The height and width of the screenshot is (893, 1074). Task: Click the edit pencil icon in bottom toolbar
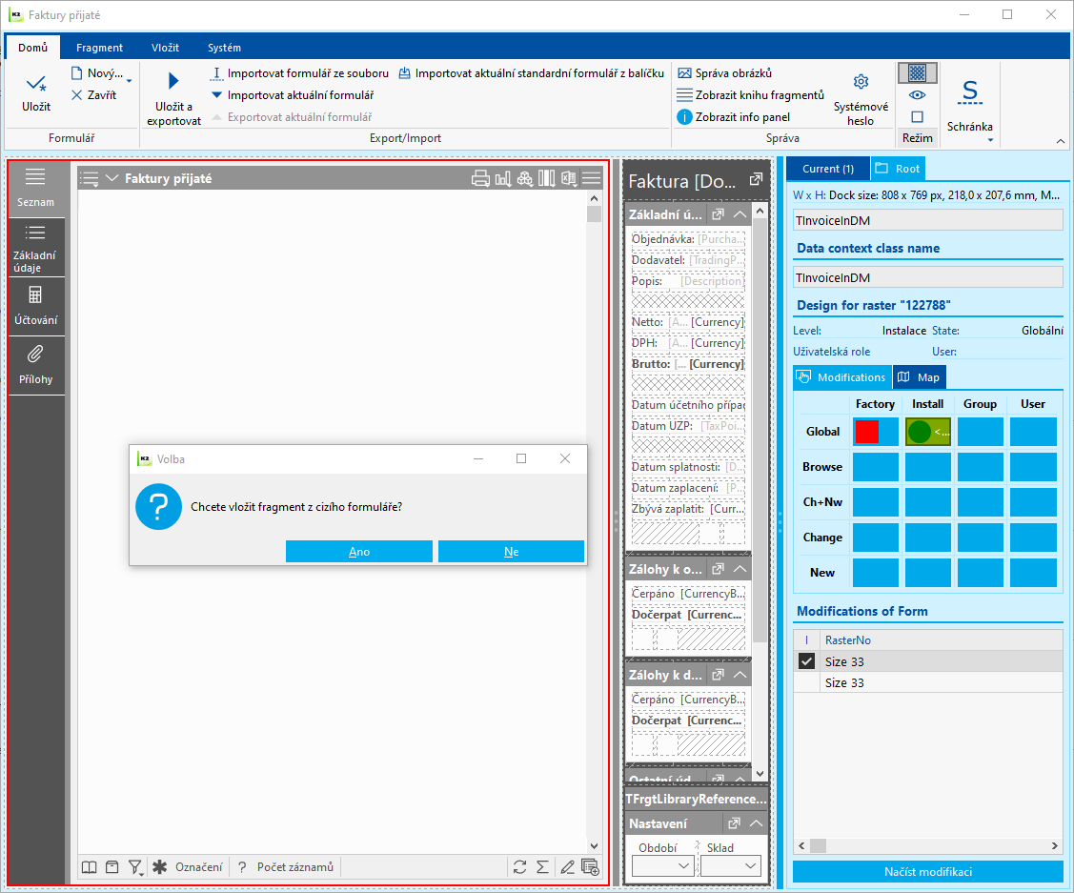click(567, 867)
